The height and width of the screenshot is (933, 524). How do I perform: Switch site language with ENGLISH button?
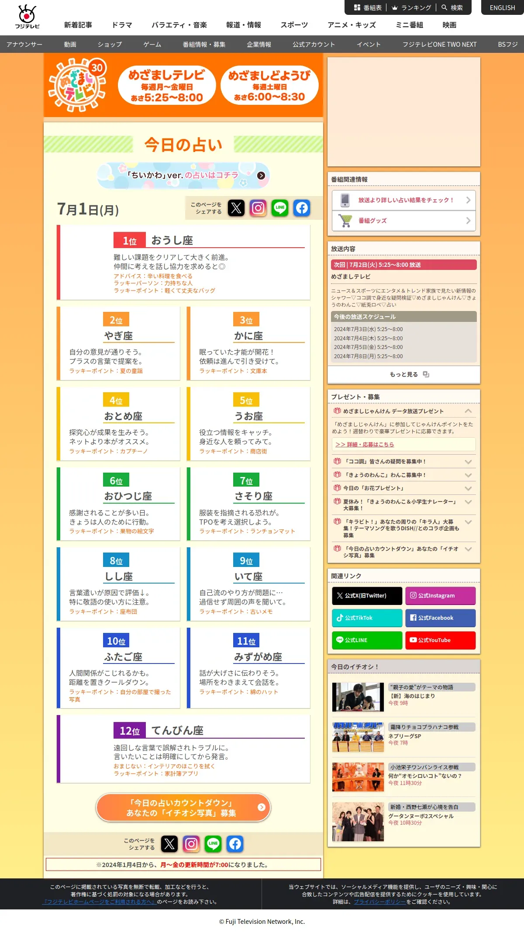click(x=503, y=7)
